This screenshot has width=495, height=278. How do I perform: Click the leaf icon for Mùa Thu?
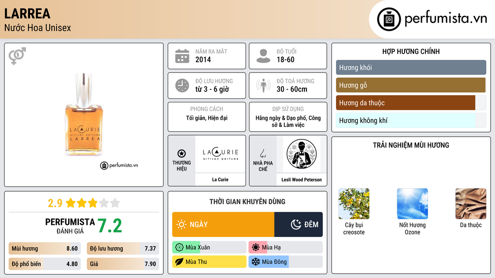click(179, 262)
